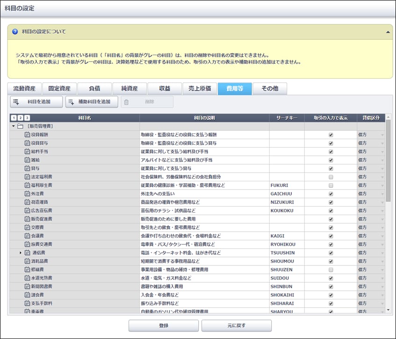Collapse the 販売管理費 group

point(13,126)
